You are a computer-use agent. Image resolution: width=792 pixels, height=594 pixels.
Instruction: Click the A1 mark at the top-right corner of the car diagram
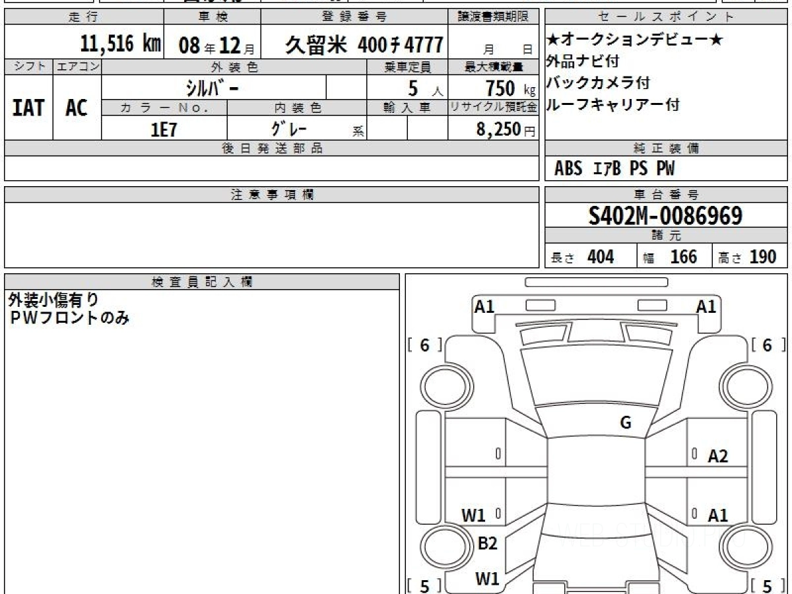click(706, 306)
